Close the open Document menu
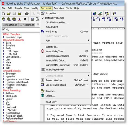The width and height of the screenshot is (128, 125). click(x=46, y=8)
